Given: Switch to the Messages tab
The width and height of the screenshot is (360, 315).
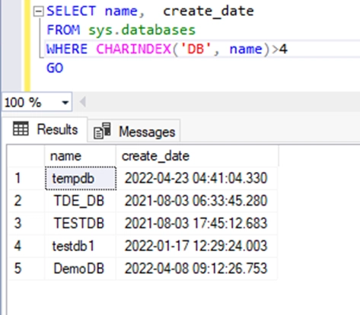Looking at the screenshot, I should pos(134,132).
